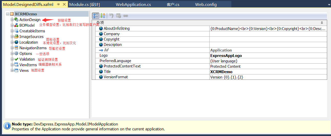Expand the BOModel node
Viewport: 331px width, 136px height.
(x=12, y=25)
